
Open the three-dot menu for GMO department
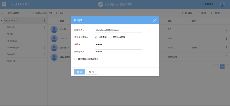[x=44, y=27]
